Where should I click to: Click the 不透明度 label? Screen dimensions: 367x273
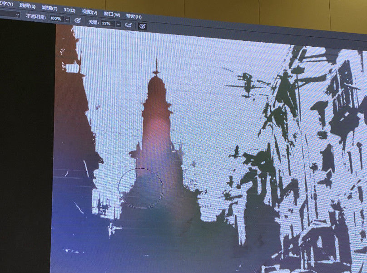pos(36,17)
